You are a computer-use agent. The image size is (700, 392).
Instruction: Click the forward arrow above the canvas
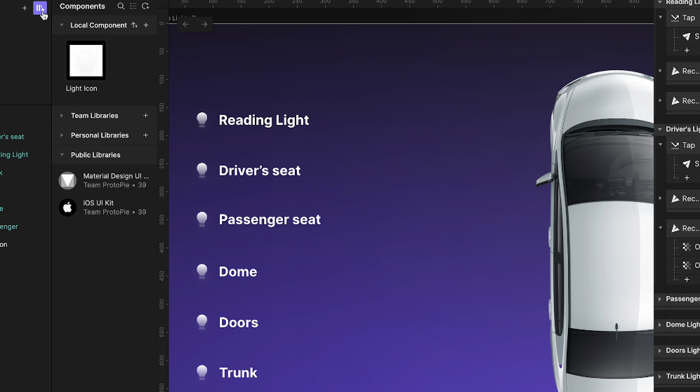pos(204,25)
